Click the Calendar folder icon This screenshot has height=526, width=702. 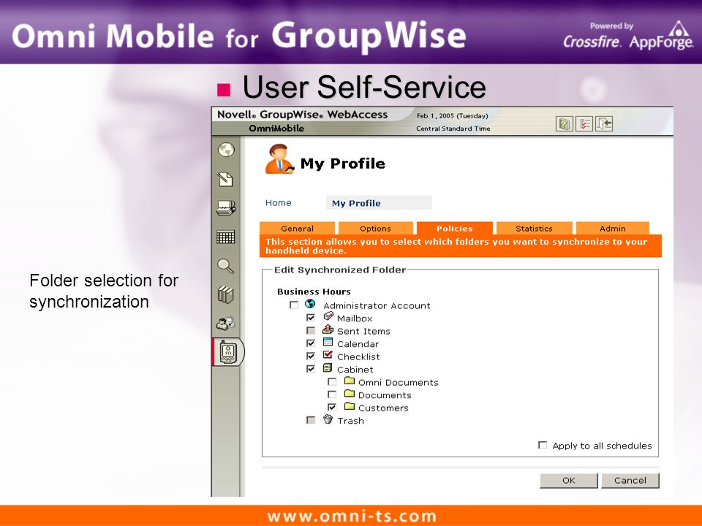click(x=328, y=342)
